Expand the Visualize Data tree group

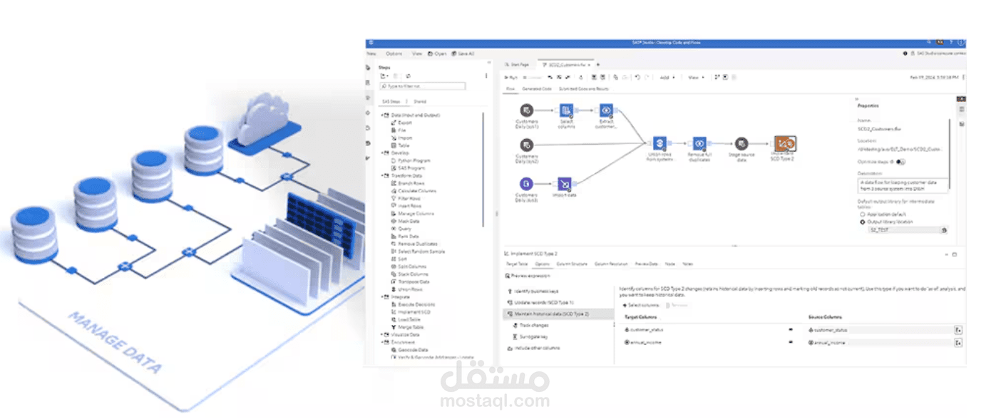point(381,334)
